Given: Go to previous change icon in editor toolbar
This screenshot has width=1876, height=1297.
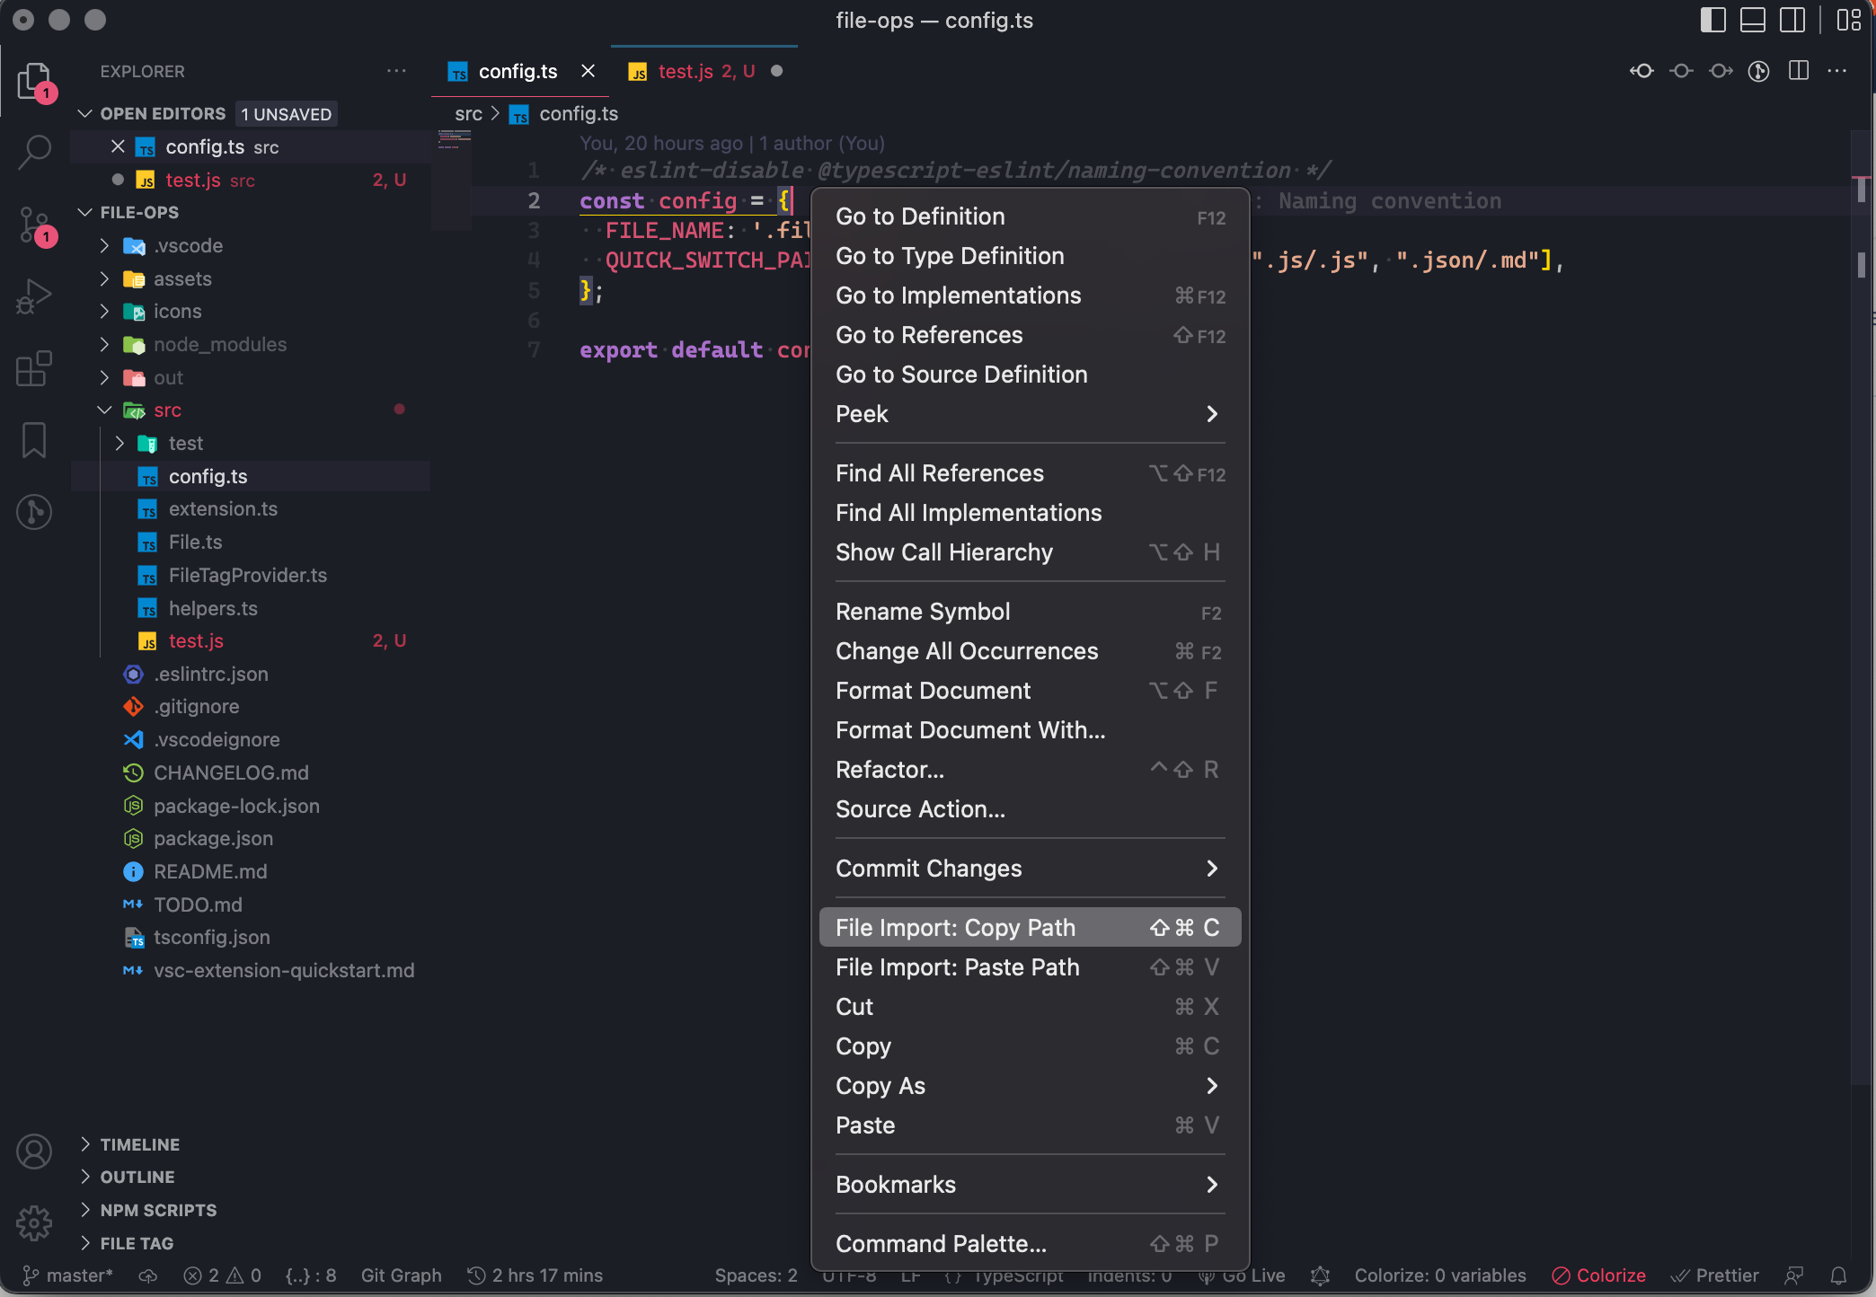Looking at the screenshot, I should [x=1641, y=71].
